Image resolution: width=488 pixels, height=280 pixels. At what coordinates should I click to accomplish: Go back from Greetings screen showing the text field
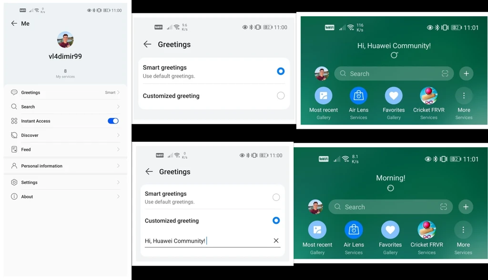point(149,171)
